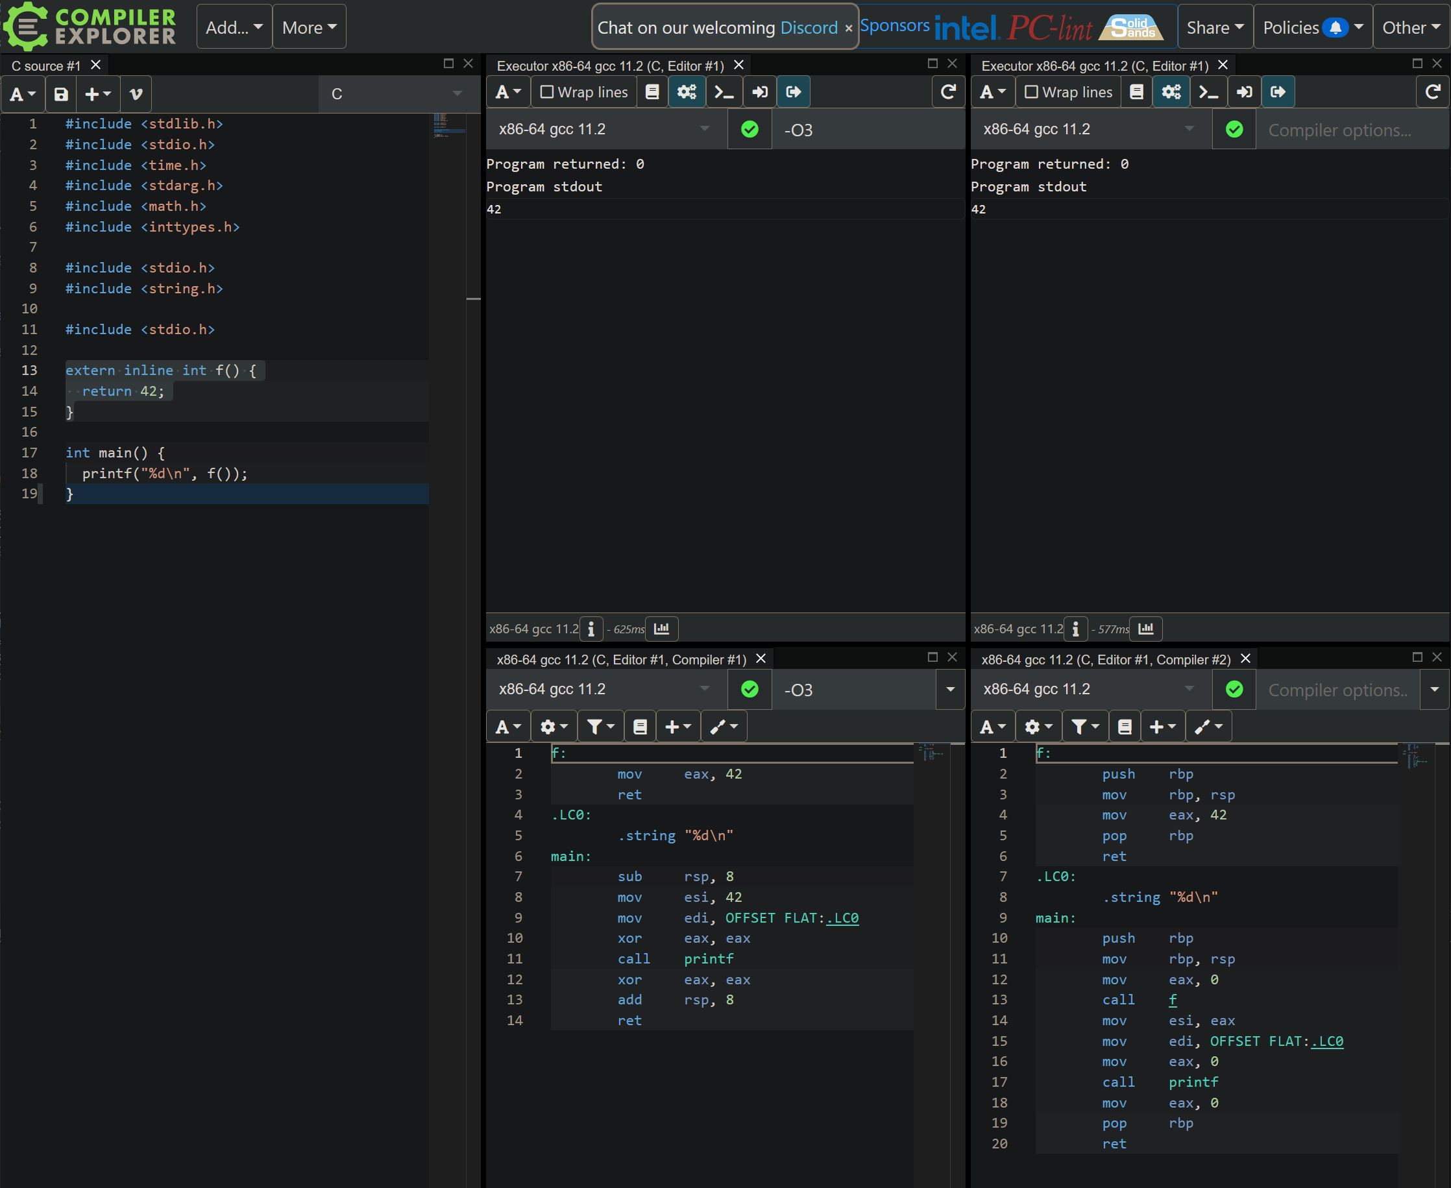This screenshot has height=1188, width=1451.
Task: Open the Share menu
Action: coord(1215,27)
